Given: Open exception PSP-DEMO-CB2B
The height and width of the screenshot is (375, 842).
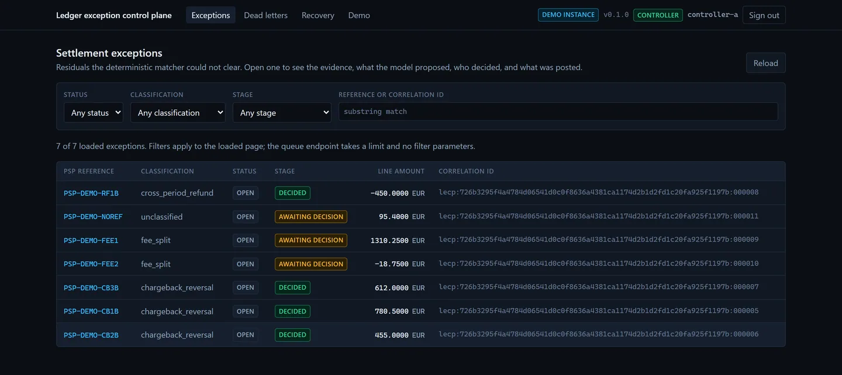Looking at the screenshot, I should 91,335.
